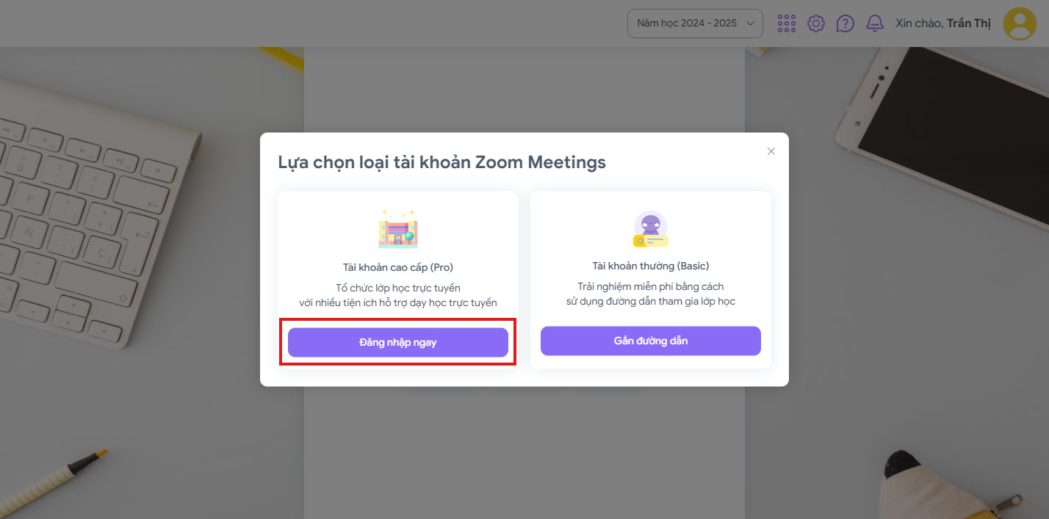The width and height of the screenshot is (1049, 519).
Task: Show notifications via the bell icon
Action: click(875, 23)
